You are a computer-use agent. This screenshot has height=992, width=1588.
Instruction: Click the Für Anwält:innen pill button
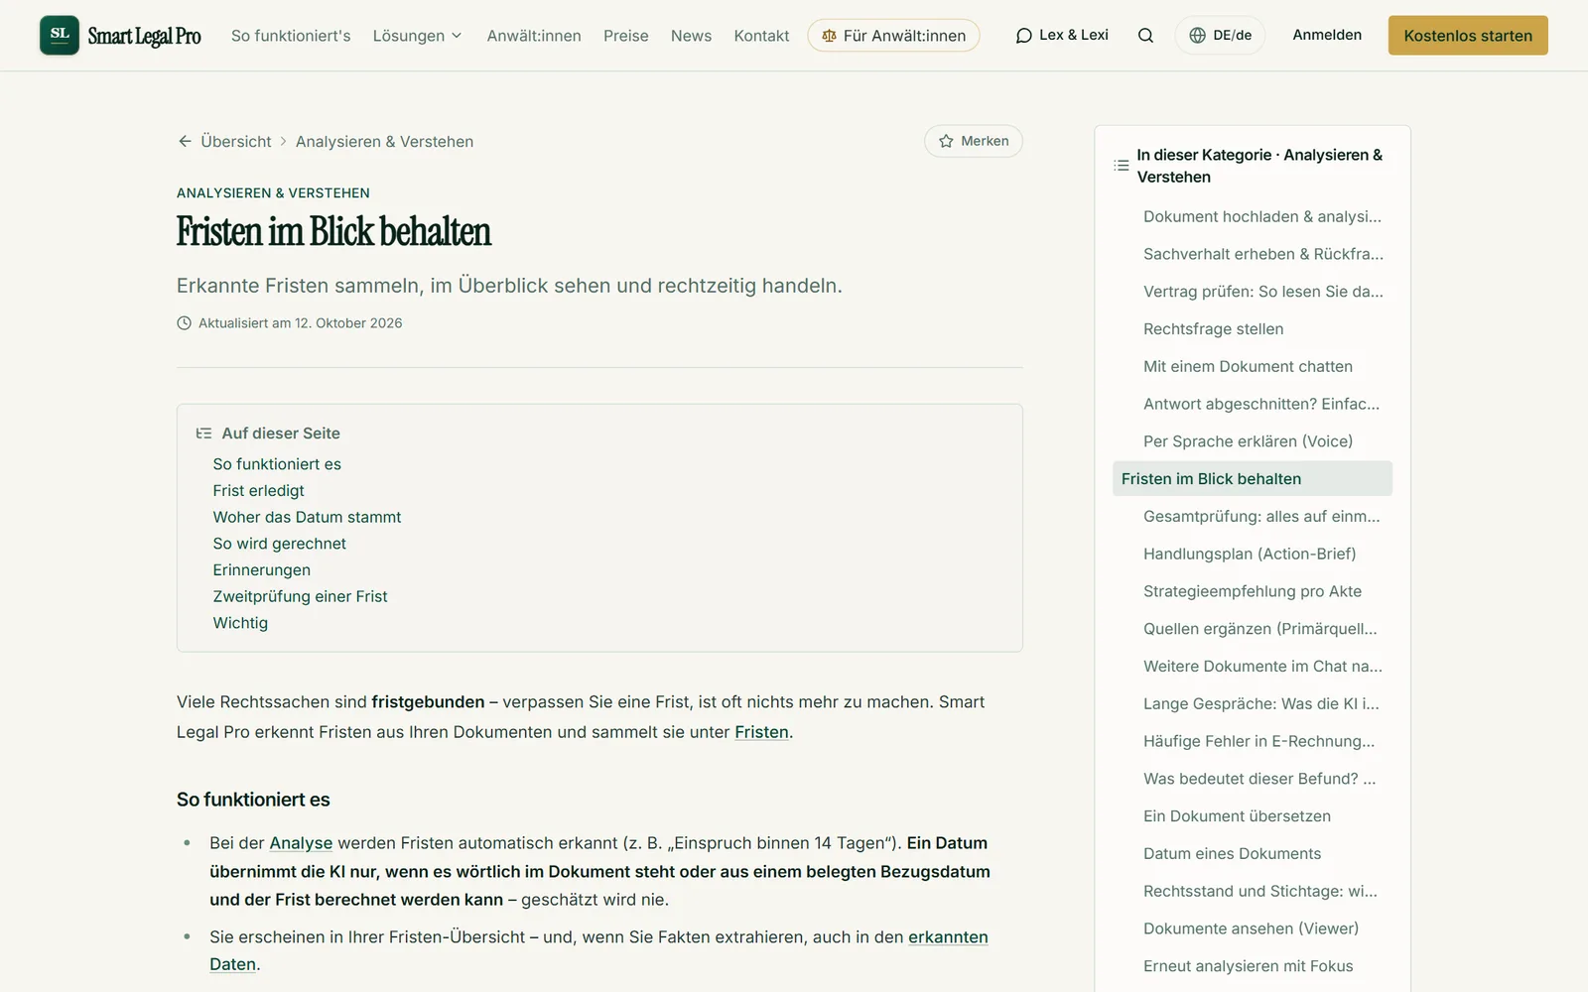pyautogui.click(x=893, y=36)
